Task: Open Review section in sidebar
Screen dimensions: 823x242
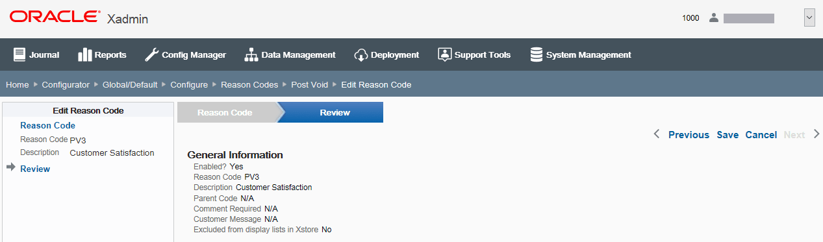Action: (x=35, y=169)
